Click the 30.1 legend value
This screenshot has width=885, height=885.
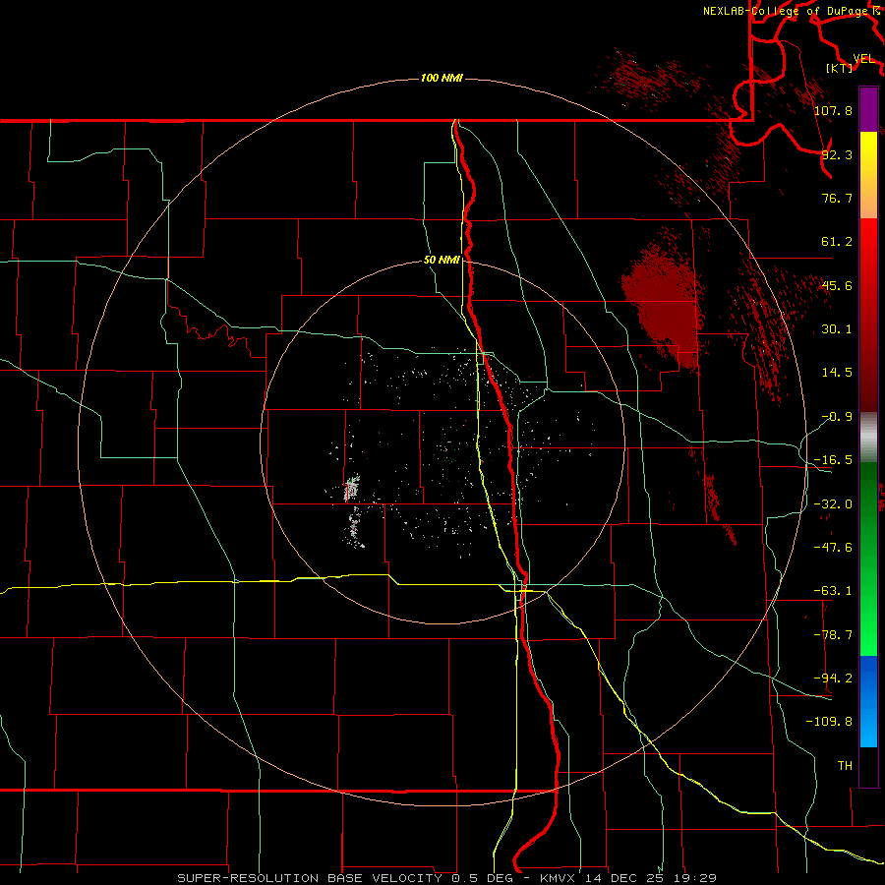click(x=837, y=329)
